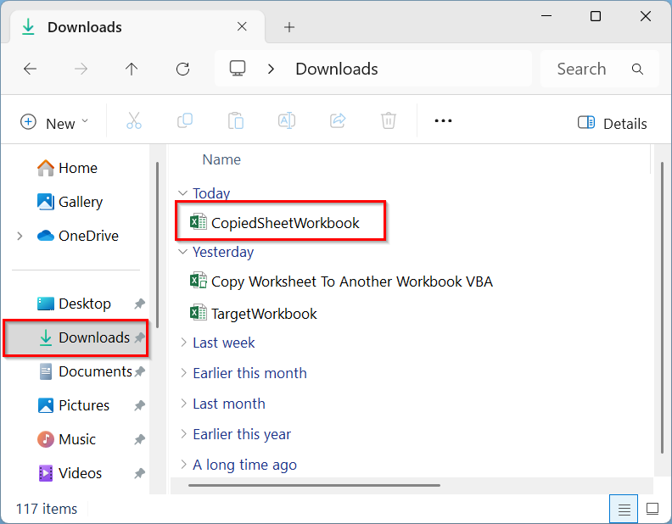Click the Delete trash can icon

pos(389,121)
